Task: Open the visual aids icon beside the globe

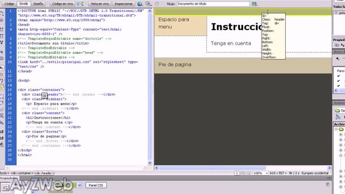Action: 149,4
